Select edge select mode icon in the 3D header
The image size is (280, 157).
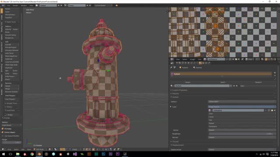pyautogui.click(x=87, y=149)
